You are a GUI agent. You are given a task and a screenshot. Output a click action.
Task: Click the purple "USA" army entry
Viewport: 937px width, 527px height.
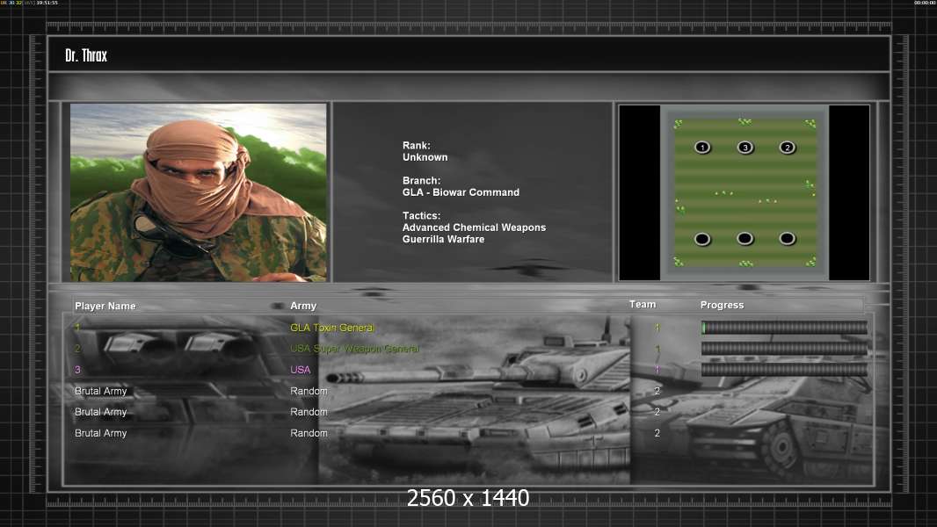click(x=300, y=370)
